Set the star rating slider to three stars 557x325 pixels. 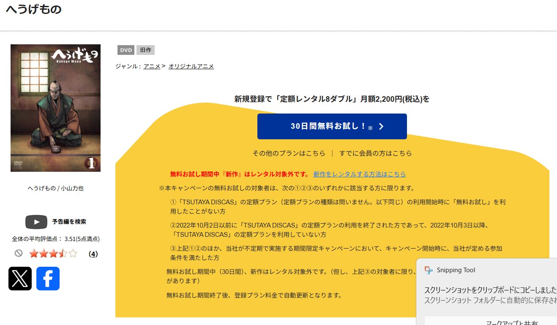coord(53,254)
